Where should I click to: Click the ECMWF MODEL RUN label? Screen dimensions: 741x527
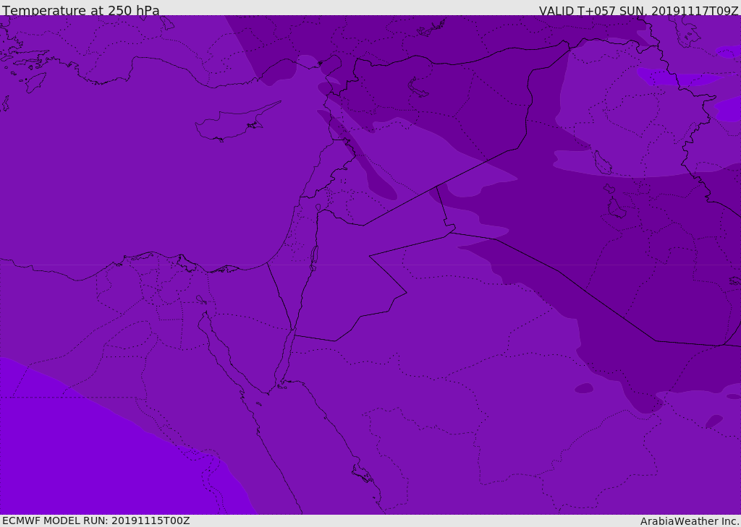96,520
